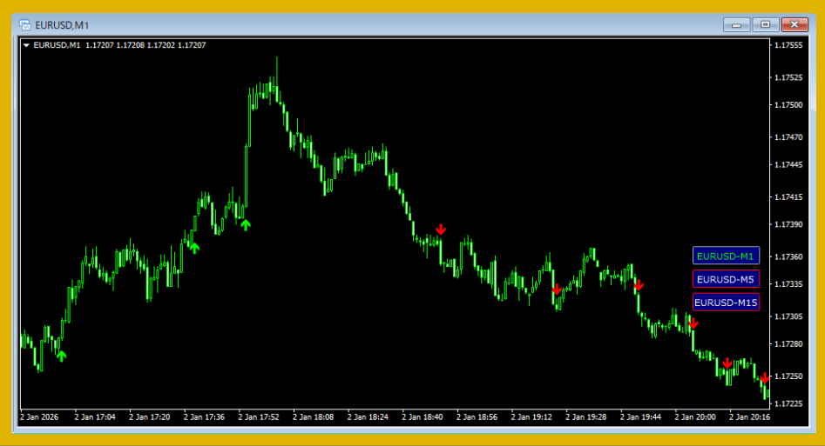Click the 1.17500 level on price scale

tap(792, 105)
